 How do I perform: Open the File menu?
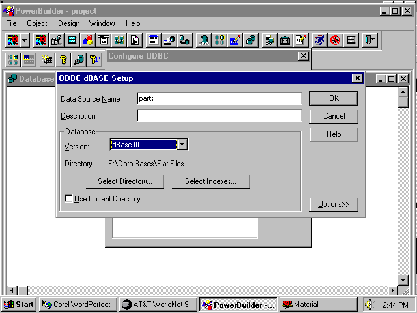[x=11, y=23]
